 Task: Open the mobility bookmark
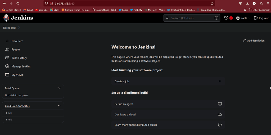(136, 10)
